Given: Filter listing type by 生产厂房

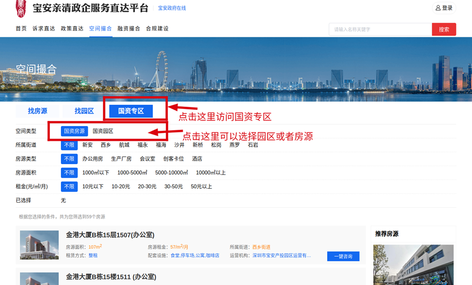Looking at the screenshot, I should pyautogui.click(x=121, y=159).
